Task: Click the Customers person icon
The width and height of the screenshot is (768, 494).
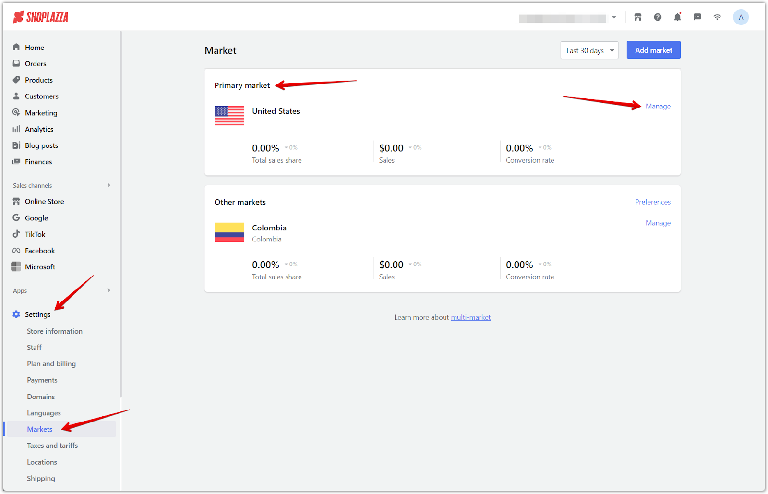Action: point(16,96)
